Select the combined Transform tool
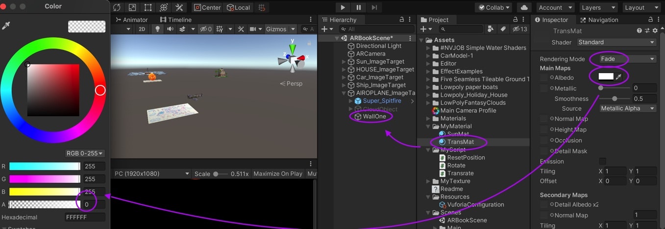The image size is (665, 229). [164, 7]
